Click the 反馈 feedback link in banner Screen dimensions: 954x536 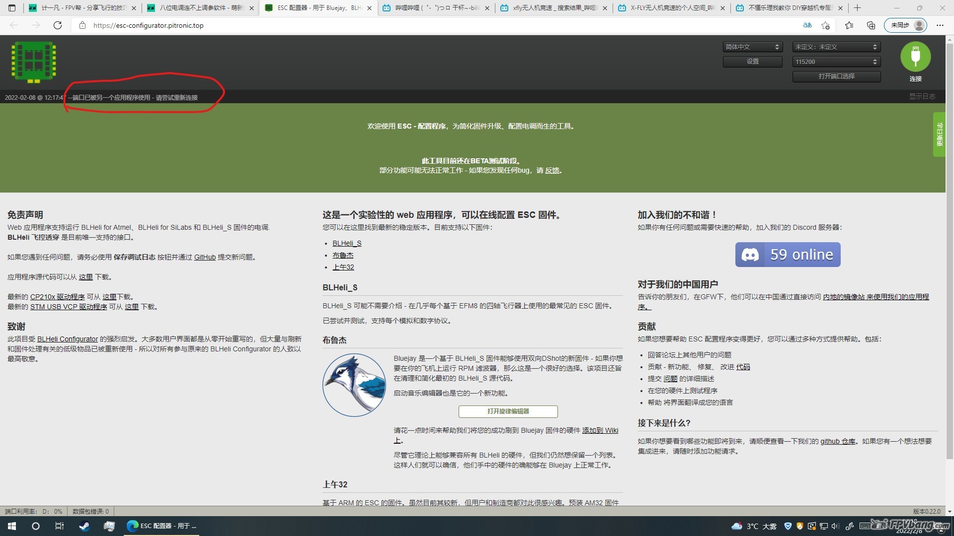(552, 170)
